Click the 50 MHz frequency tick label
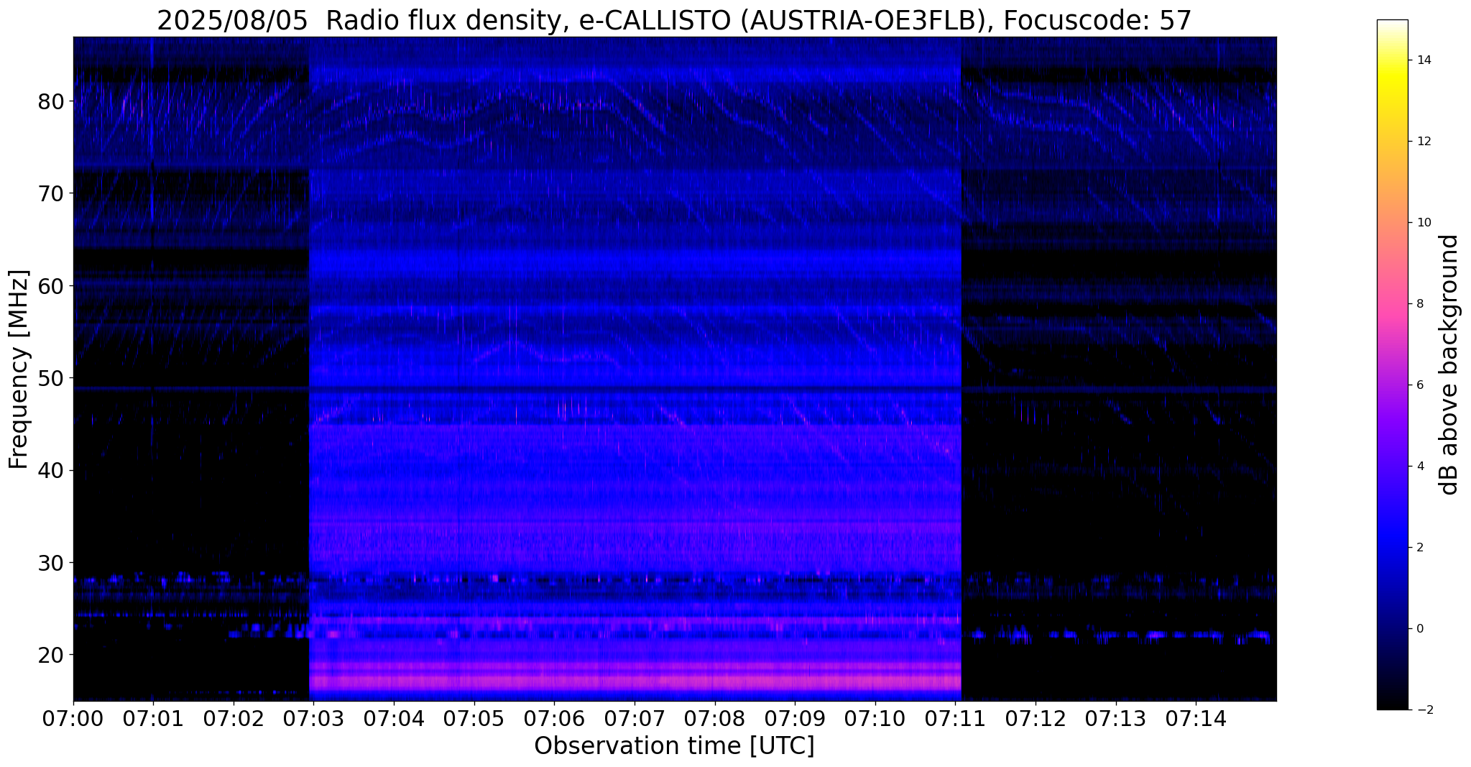Image resolution: width=1471 pixels, height=767 pixels. click(x=51, y=378)
